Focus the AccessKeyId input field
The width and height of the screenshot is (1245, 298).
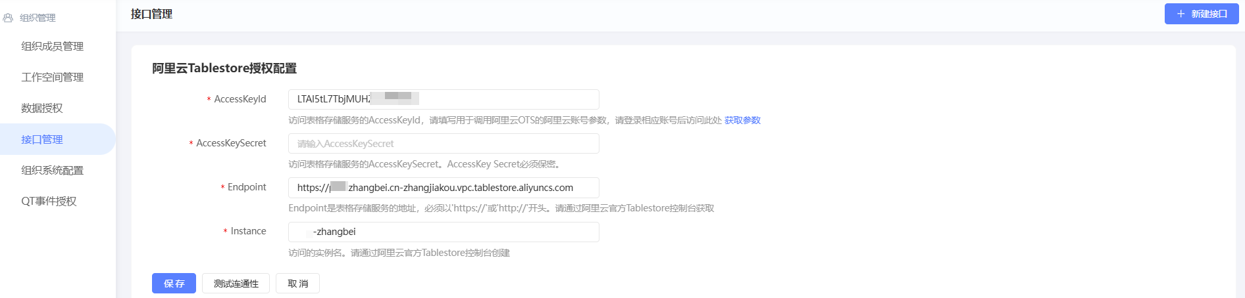(x=444, y=99)
